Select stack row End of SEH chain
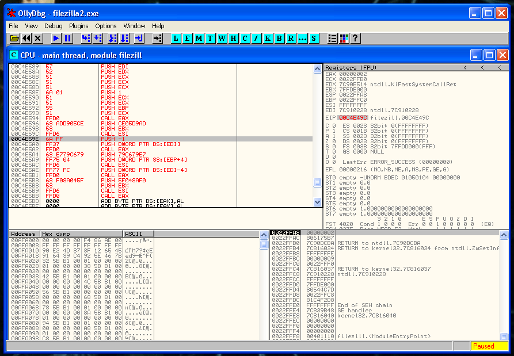 pyautogui.click(x=385, y=305)
